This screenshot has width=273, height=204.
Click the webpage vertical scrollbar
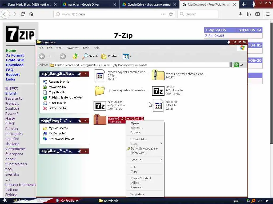[x=271, y=83]
